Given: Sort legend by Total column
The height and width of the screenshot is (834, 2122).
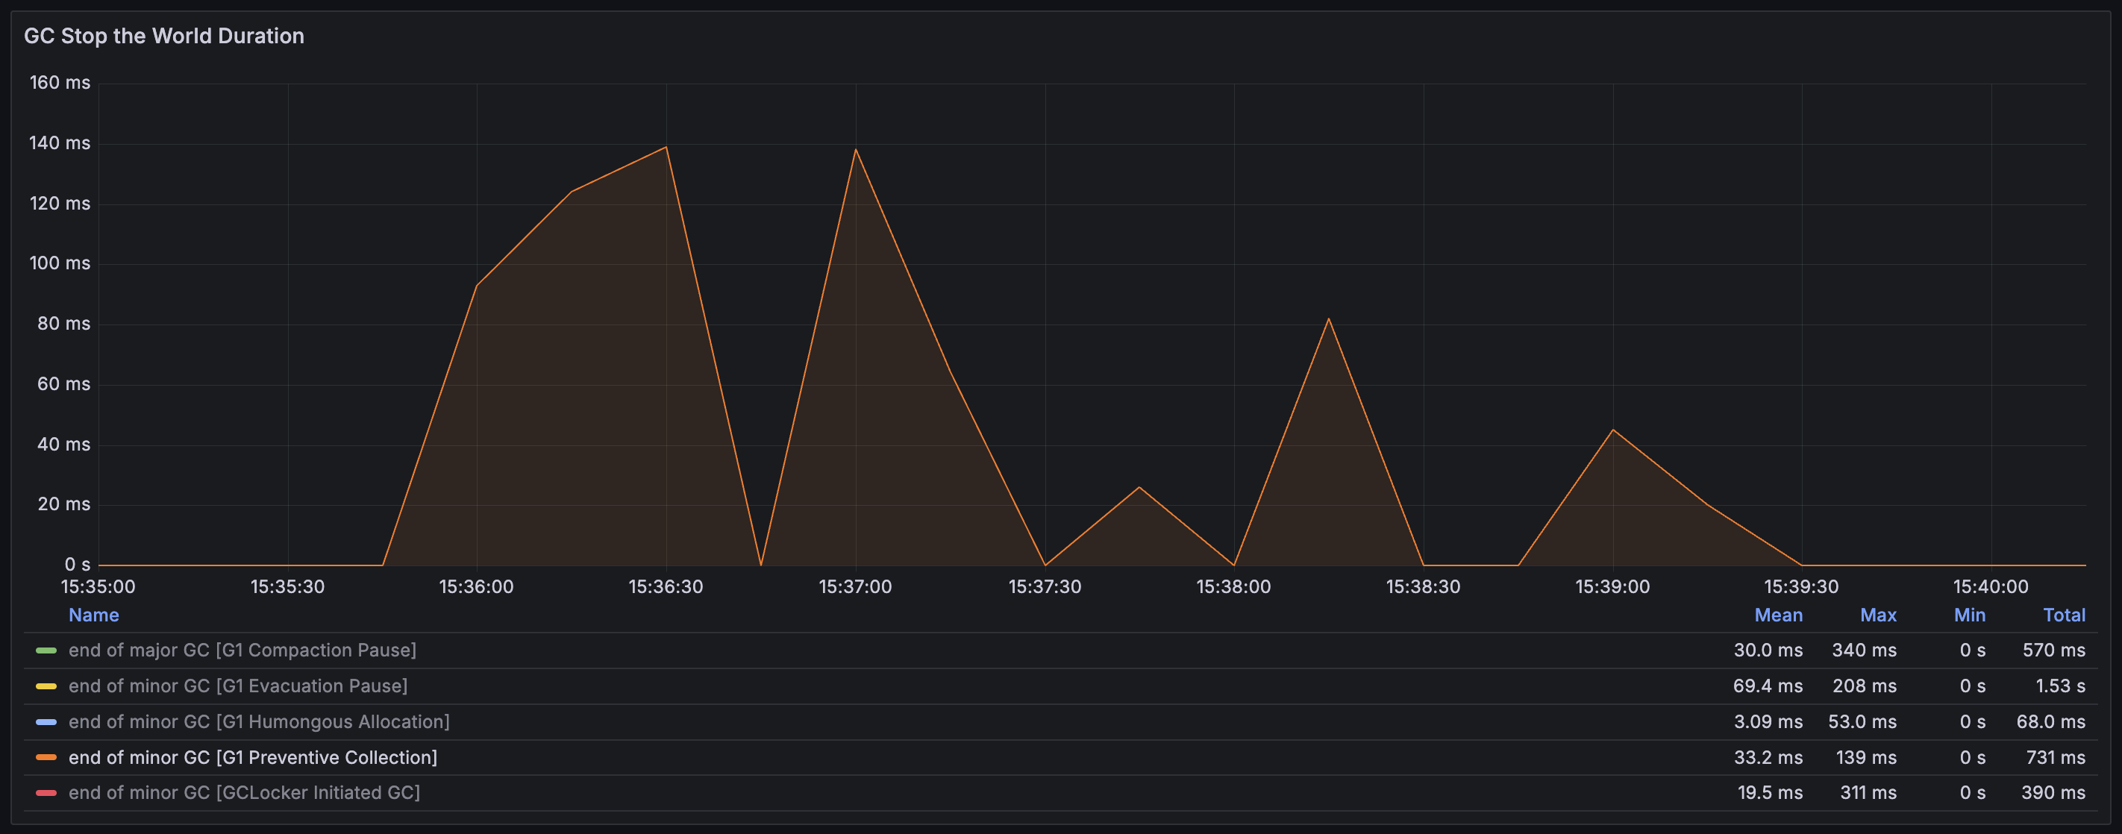Looking at the screenshot, I should click(x=2064, y=615).
